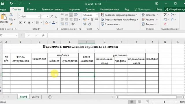Switch to the Формулы tab
This screenshot has height=104, width=185.
74,10
